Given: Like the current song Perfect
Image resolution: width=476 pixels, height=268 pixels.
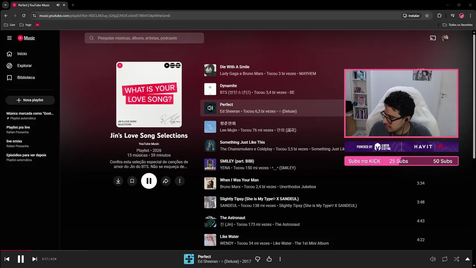Looking at the screenshot, I should (269, 259).
